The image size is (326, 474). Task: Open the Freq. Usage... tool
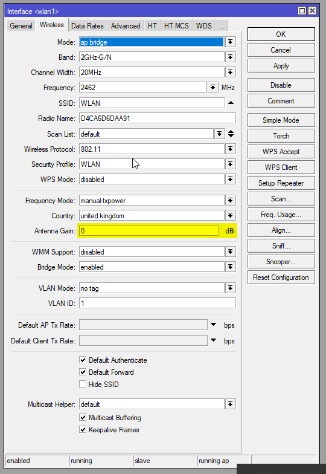tap(281, 214)
